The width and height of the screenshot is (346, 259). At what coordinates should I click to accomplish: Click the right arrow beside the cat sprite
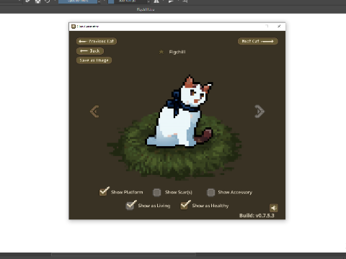pos(259,112)
